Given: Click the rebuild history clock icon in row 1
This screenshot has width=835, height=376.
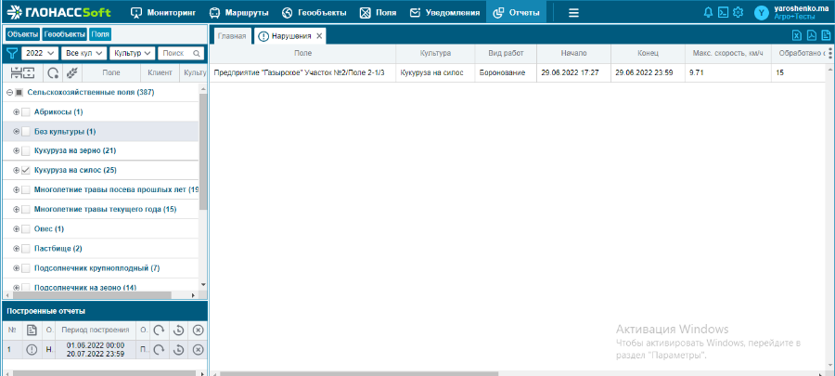Looking at the screenshot, I should 177,349.
